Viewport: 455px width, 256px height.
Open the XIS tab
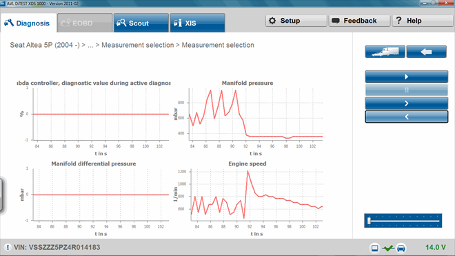(197, 23)
